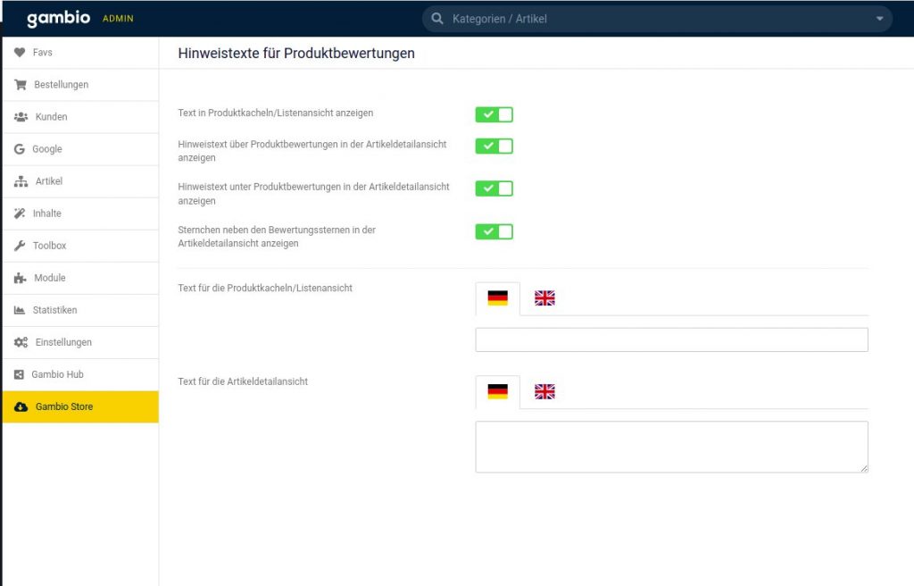The height and width of the screenshot is (586, 914).
Task: Click the Google G icon in sidebar
Action: click(x=20, y=149)
